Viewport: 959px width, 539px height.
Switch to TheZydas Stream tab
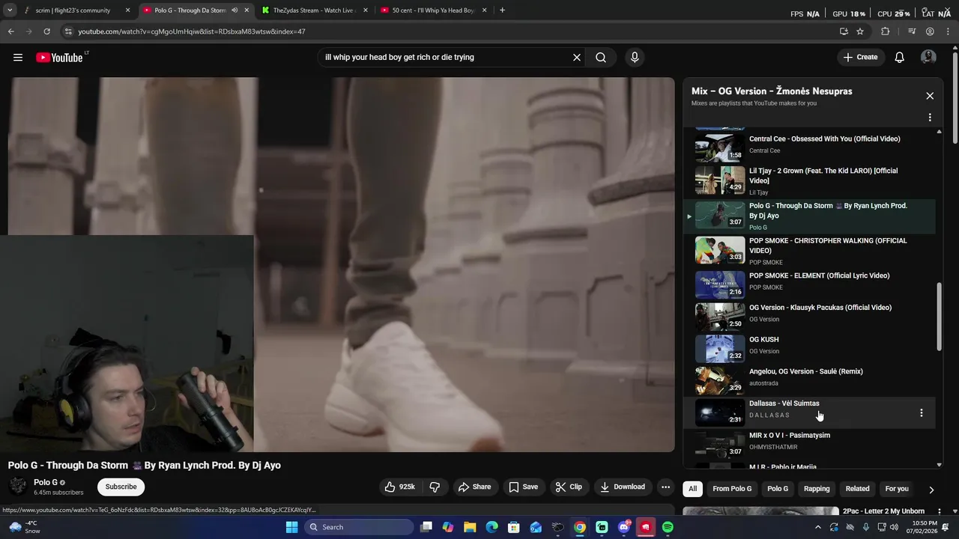click(313, 10)
